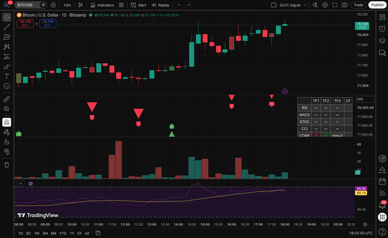Viewport: 388px width, 238px height.
Task: Open the help center question icon
Action: click(x=382, y=232)
